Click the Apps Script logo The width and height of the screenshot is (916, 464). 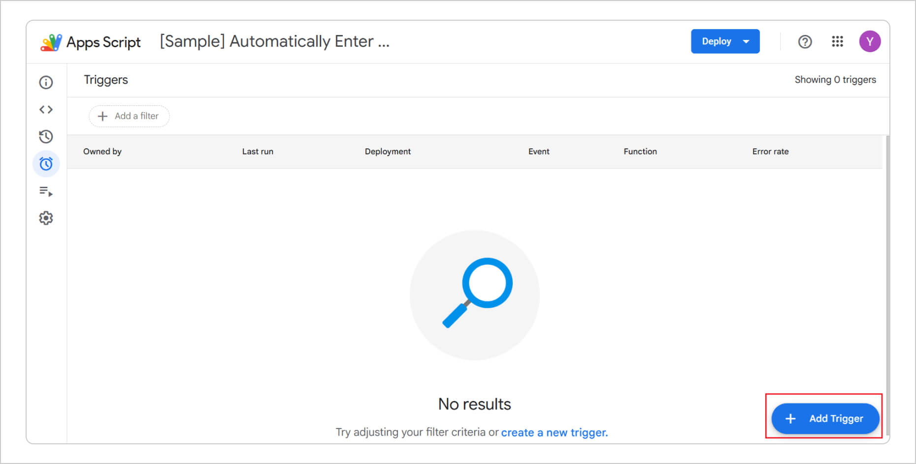pos(51,42)
